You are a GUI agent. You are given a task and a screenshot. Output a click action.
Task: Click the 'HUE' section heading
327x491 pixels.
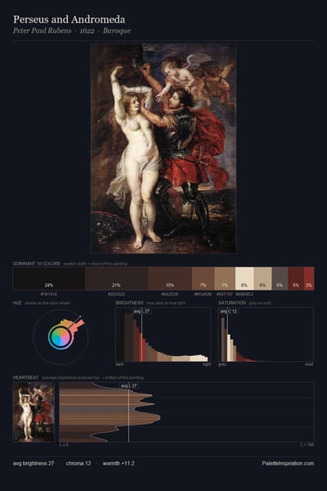coord(17,303)
